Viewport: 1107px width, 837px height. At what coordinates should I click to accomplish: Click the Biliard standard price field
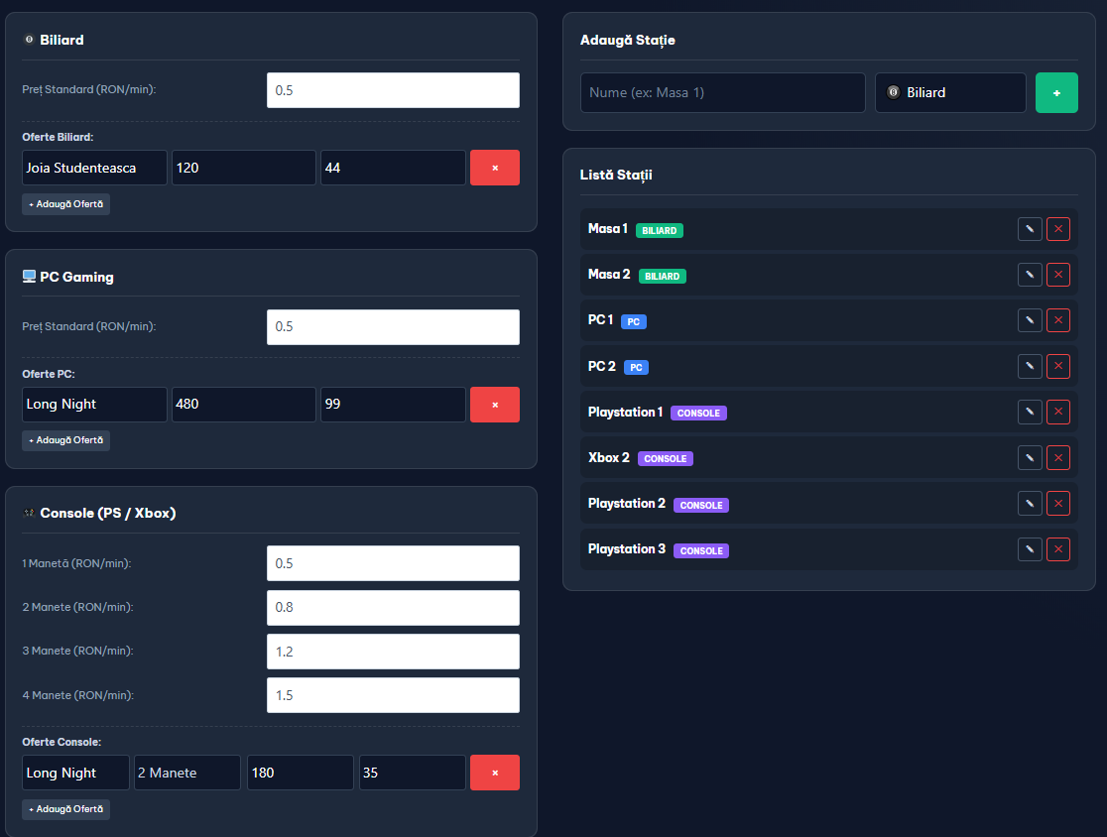coord(393,90)
